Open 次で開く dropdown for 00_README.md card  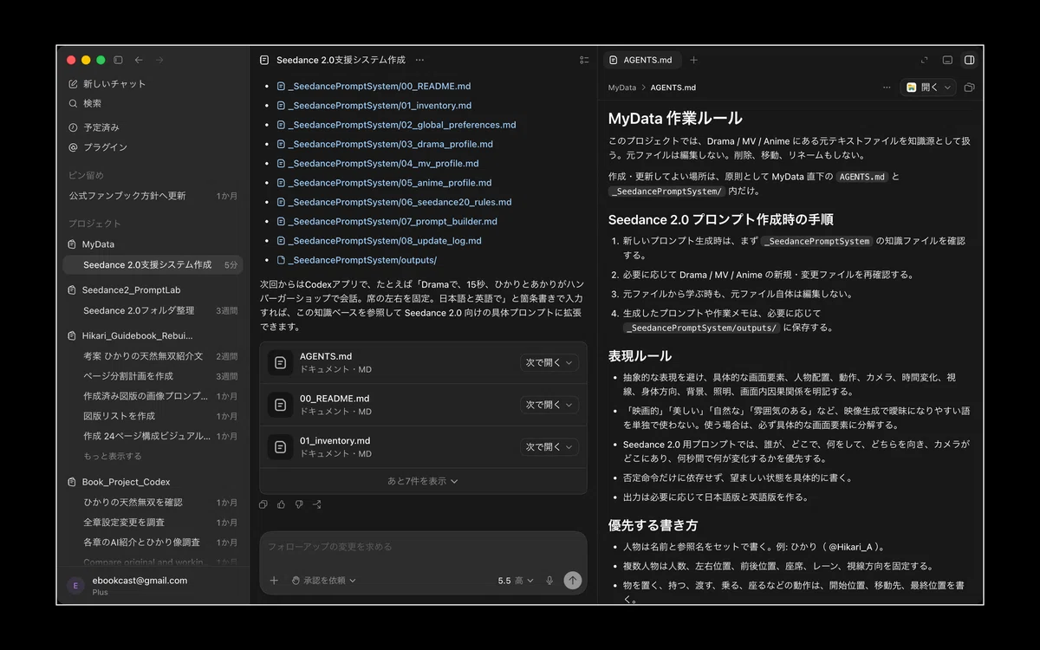549,405
